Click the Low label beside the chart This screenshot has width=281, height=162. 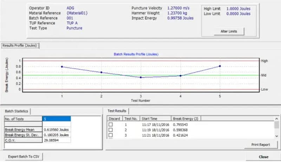pos(264,89)
